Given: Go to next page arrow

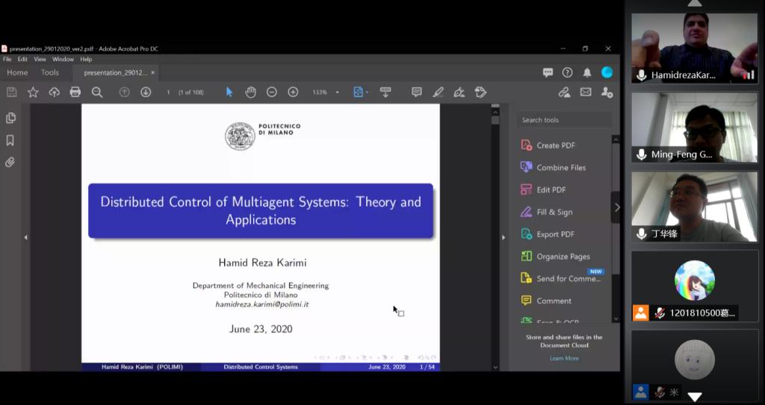Looking at the screenshot, I should coord(146,92).
